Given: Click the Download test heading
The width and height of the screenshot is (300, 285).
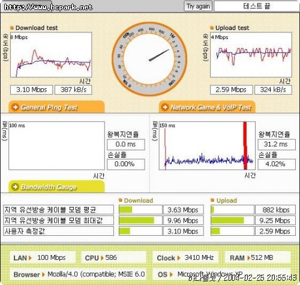Looking at the screenshot, I should [x=37, y=28].
